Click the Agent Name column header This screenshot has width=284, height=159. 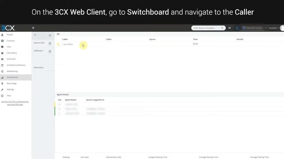click(x=71, y=100)
